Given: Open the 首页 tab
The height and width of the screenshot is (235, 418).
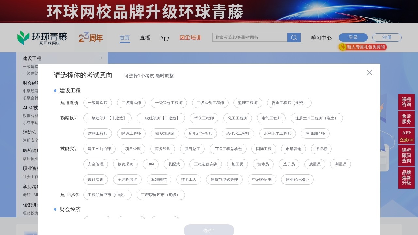Looking at the screenshot, I should (x=125, y=38).
